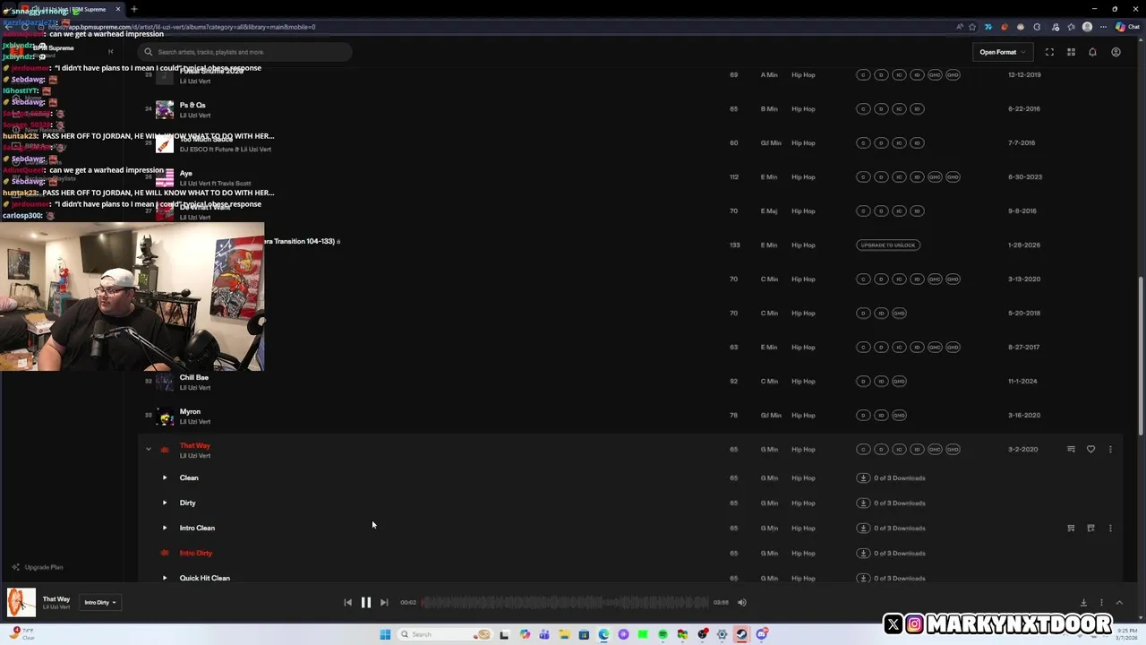This screenshot has height=645, width=1146.
Task: Download the Intro Dirty version
Action: 863,553
